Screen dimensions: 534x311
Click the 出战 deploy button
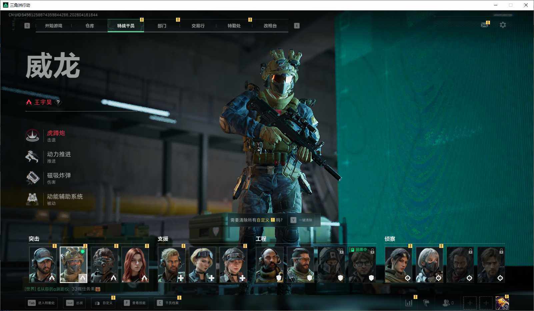tap(74, 303)
